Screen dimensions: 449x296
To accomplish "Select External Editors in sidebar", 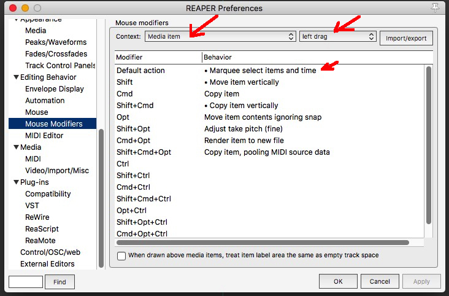I will 47,264.
